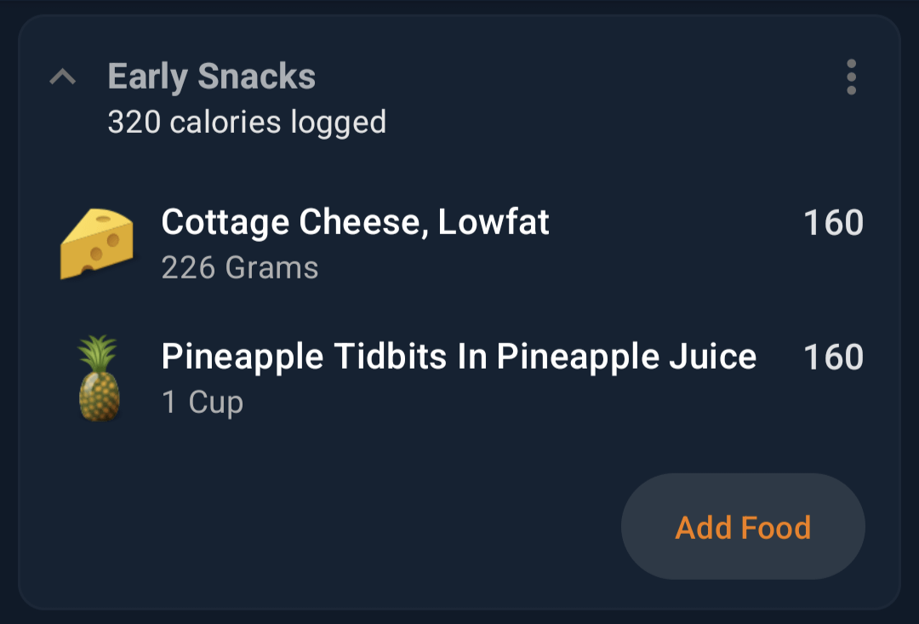The width and height of the screenshot is (919, 624).
Task: Collapse the Early Snacks section chevron
Action: pos(63,77)
